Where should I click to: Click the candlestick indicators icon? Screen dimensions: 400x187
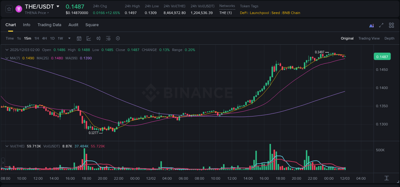(x=98, y=38)
